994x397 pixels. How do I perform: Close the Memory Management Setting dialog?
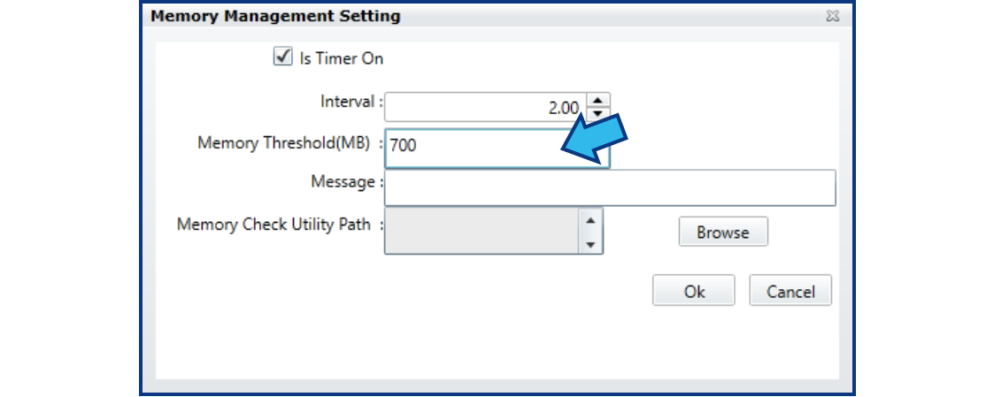tap(832, 16)
